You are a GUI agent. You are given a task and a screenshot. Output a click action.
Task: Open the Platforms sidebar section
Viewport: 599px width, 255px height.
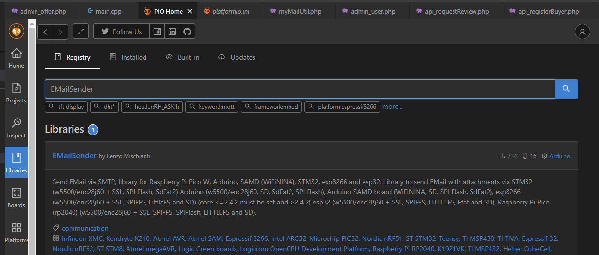tap(16, 233)
